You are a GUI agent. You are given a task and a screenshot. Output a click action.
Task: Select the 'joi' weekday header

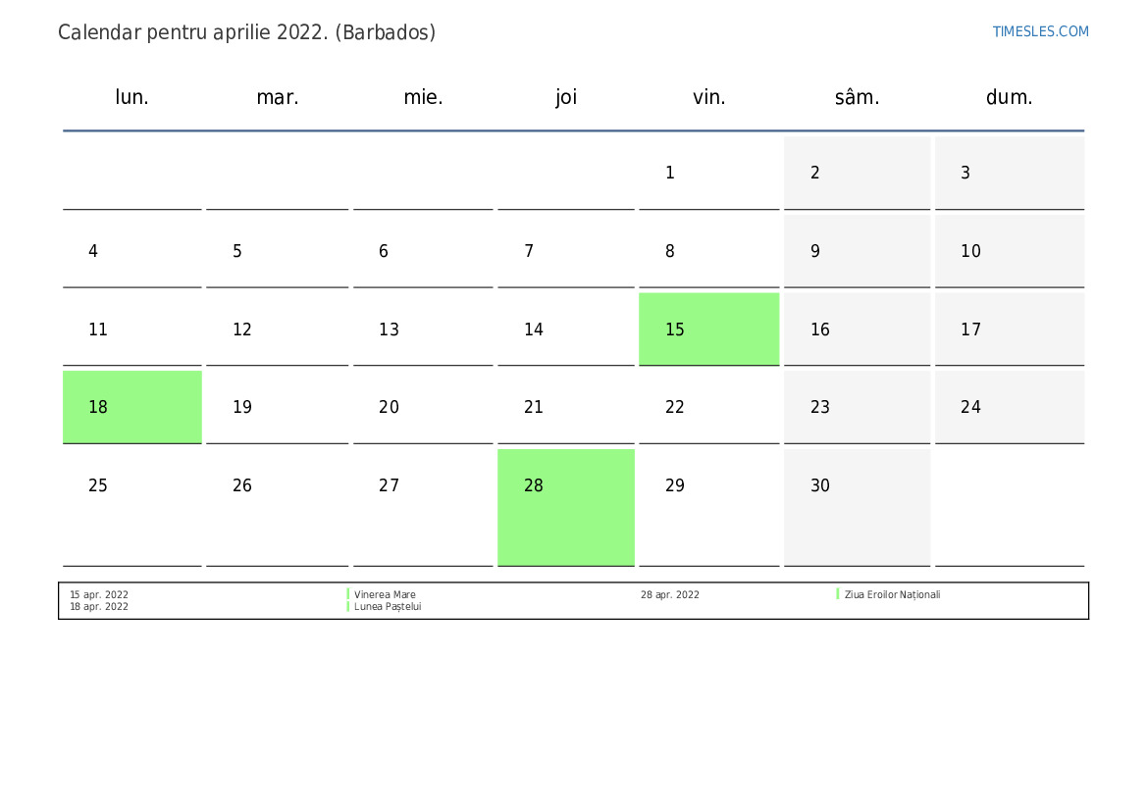point(565,96)
